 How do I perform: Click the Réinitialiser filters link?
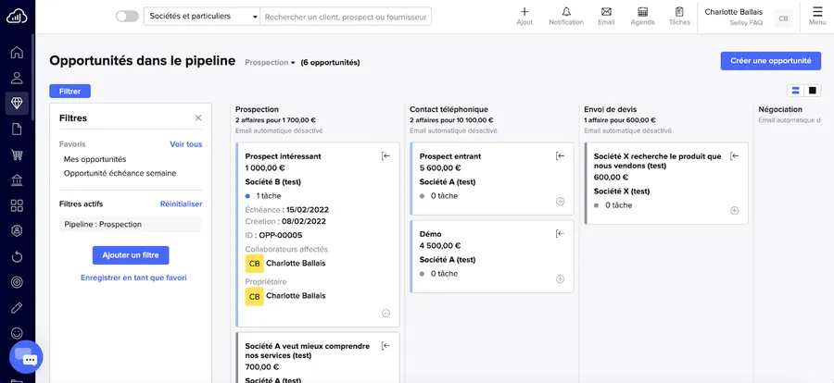(181, 204)
